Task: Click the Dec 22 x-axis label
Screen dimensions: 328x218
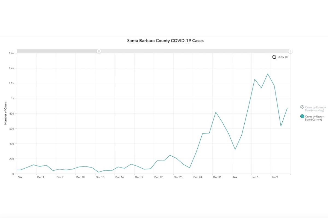Action: 159,177
